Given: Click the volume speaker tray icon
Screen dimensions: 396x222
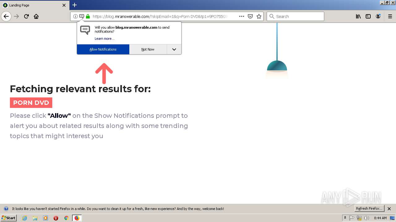Looking at the screenshot, I should [x=367, y=218].
